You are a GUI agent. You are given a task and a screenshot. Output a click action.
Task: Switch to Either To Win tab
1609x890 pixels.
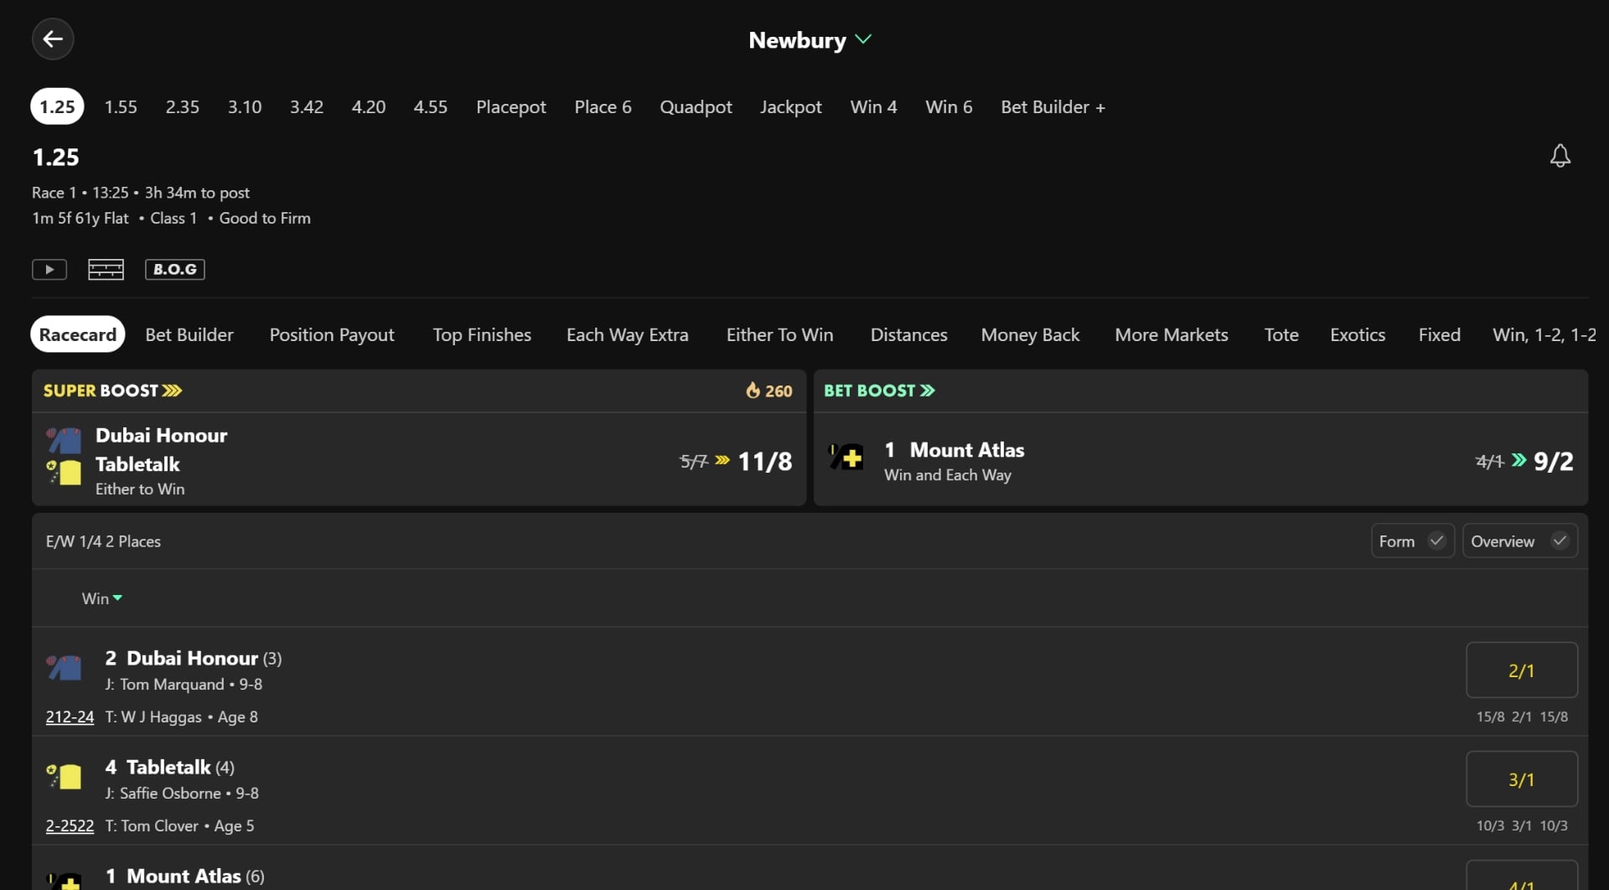coord(779,334)
